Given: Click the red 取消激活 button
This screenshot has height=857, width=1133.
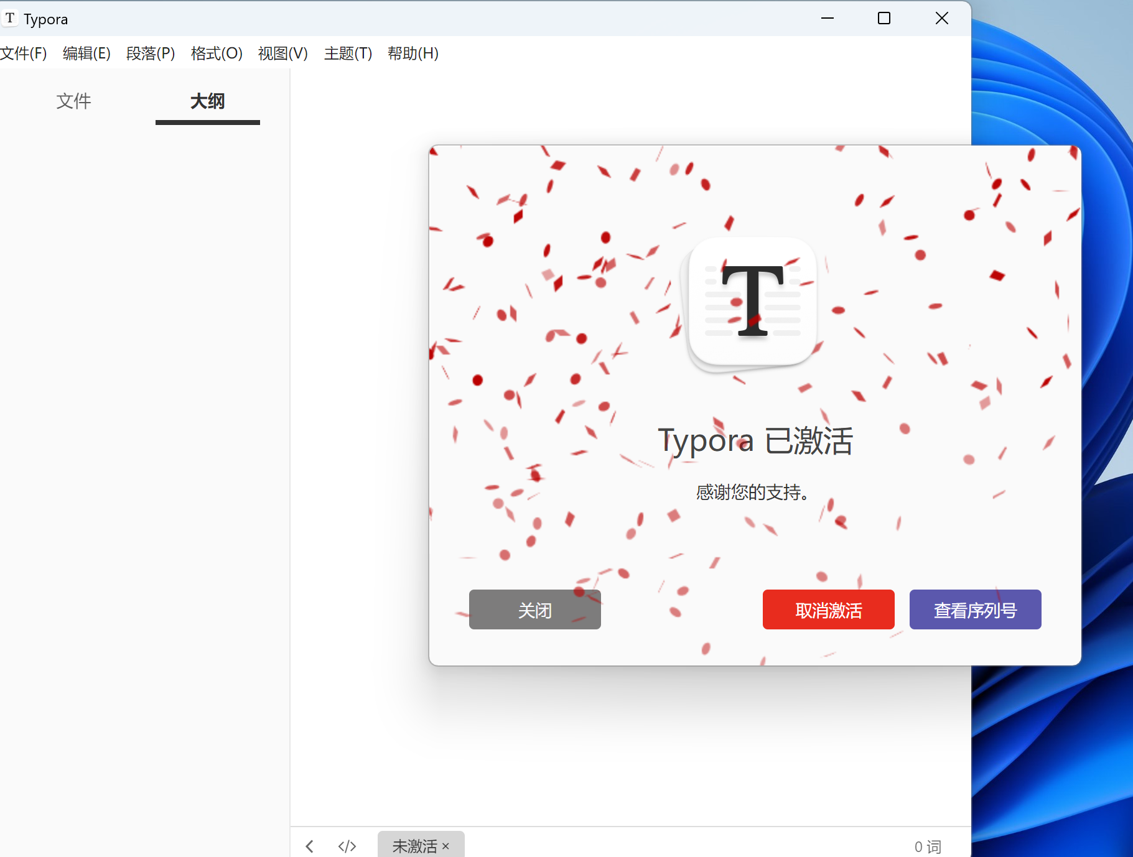Looking at the screenshot, I should [829, 609].
